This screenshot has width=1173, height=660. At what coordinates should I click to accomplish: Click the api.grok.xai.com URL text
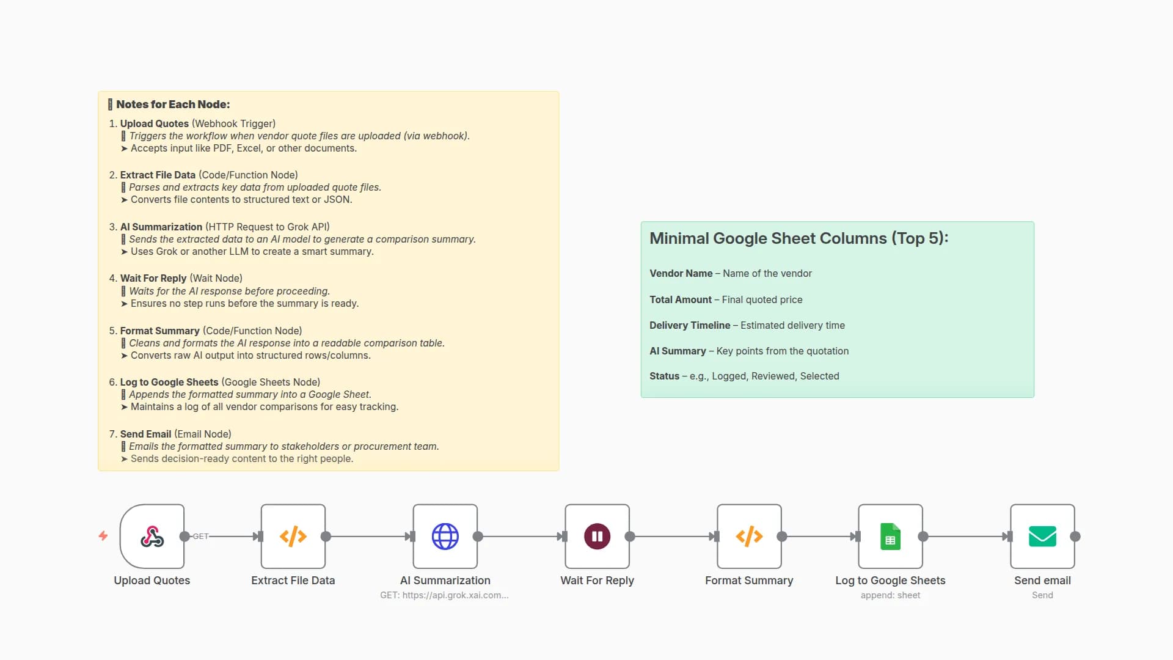point(445,595)
